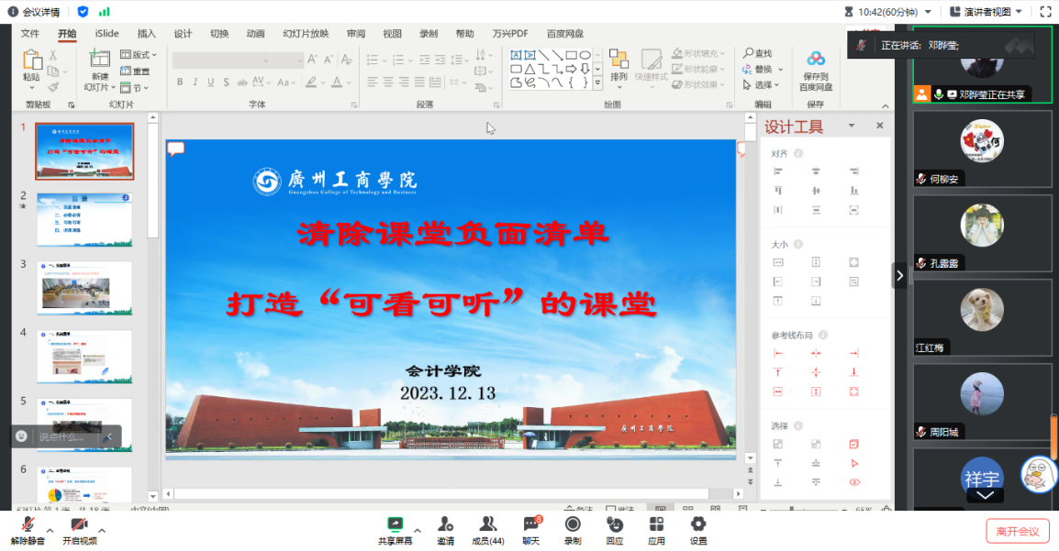
Task: Open the Invite (邀请) icon
Action: pyautogui.click(x=445, y=524)
